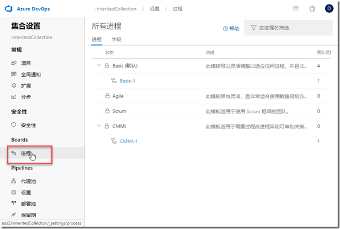Click the 部署池 deployment pools icon
Viewport: 340px width, 229px height.
tap(14, 204)
